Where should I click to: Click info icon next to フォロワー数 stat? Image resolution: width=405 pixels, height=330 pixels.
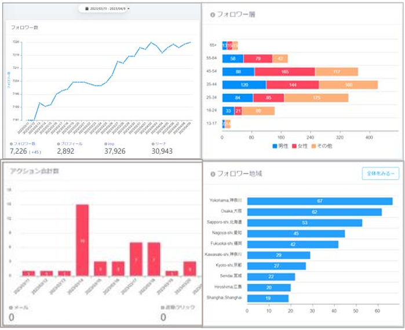[11, 143]
